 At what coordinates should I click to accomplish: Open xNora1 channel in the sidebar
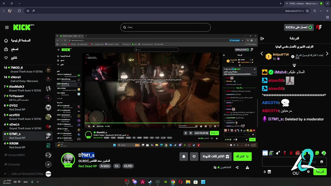[x=27, y=79]
